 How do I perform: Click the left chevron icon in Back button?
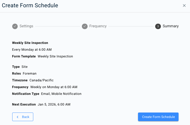18,117
